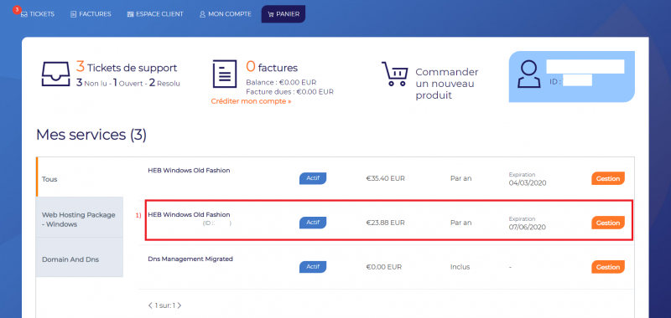Image resolution: width=671 pixels, height=318 pixels.
Task: Click Commander un nouveau produit text
Action: (x=447, y=84)
